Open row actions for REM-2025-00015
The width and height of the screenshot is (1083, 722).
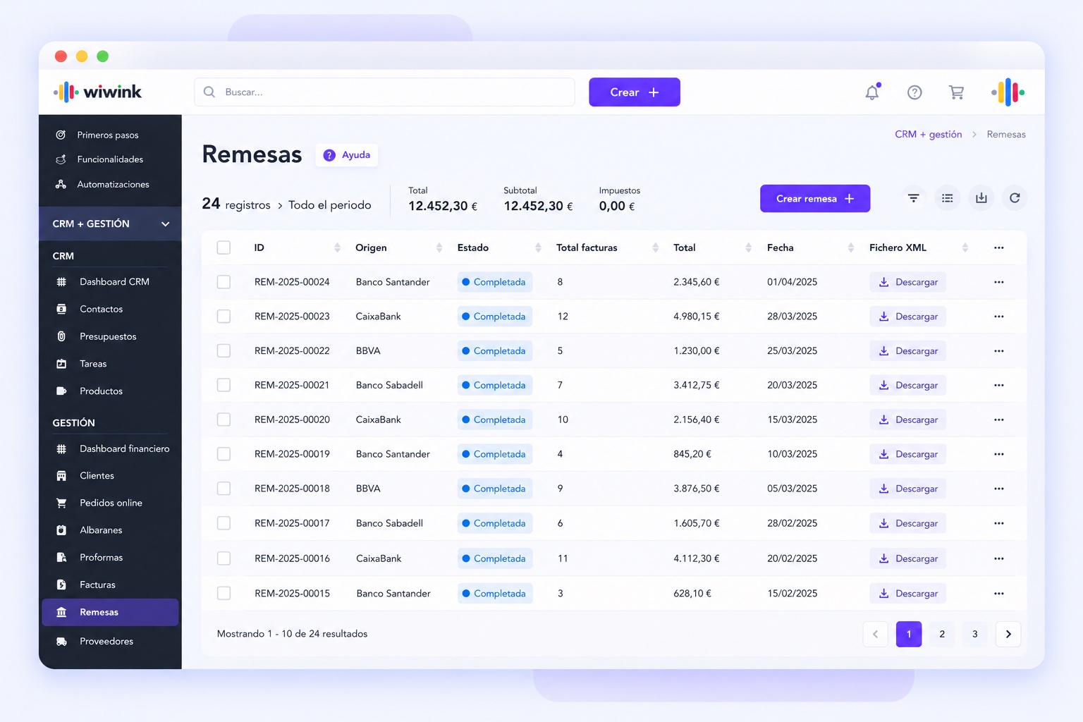[999, 594]
